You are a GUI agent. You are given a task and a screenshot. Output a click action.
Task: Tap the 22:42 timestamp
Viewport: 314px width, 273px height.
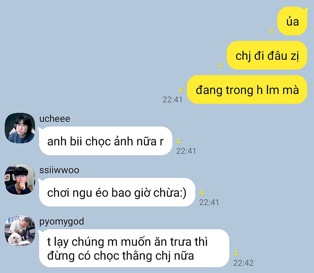tap(244, 263)
